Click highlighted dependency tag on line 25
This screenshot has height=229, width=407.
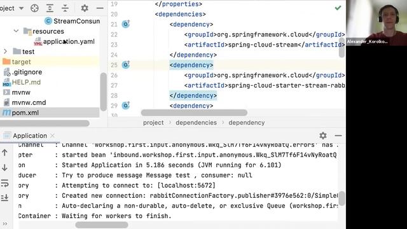tap(191, 65)
